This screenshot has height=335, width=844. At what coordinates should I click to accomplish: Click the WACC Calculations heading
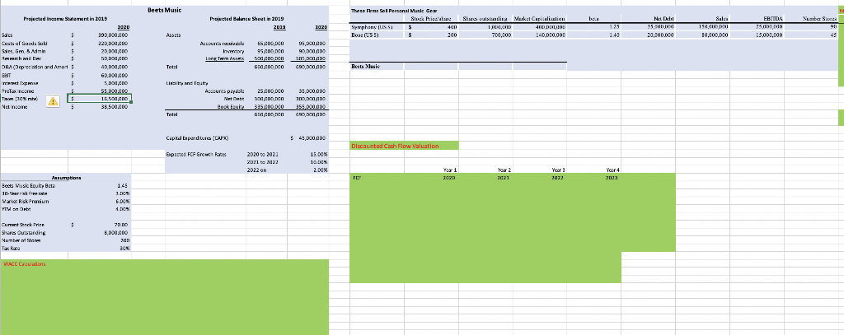click(x=24, y=264)
